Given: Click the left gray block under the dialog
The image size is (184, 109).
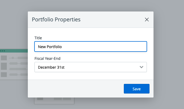Looking at the screenshot, I should coord(40,99).
